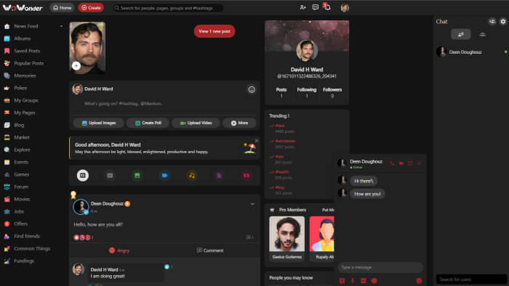The width and height of the screenshot is (509, 286).
Task: Open Find friends link
Action: [27, 236]
